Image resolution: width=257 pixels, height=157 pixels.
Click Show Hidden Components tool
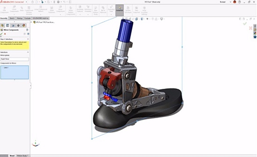coord(71,11)
